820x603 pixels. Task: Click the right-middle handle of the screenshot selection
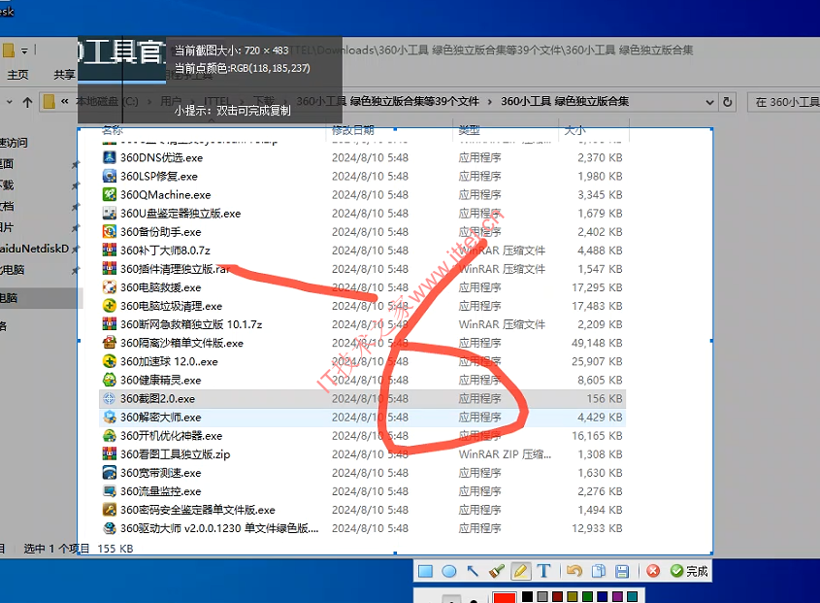(711, 341)
